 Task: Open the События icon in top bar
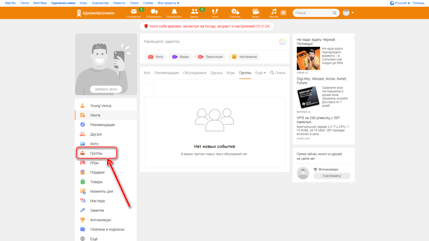point(235,12)
